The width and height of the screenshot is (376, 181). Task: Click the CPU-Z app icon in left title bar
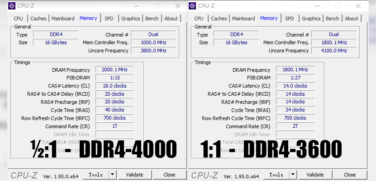[x=12, y=6]
